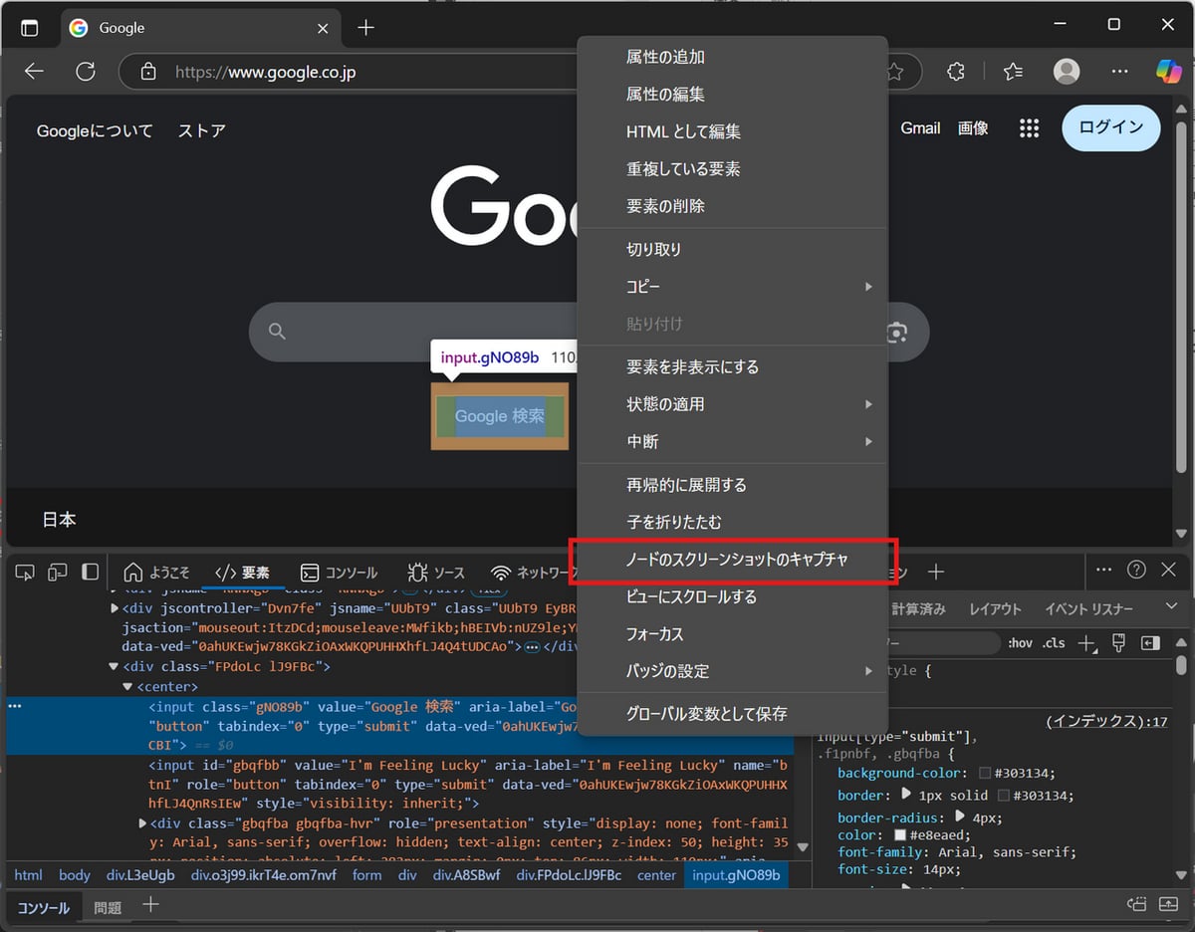
Task: Choose ノードのスクリーンショットのキャプチャ
Action: (732, 560)
